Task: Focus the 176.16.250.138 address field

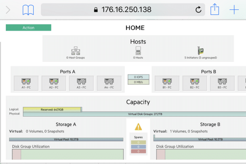Action: pos(123,10)
